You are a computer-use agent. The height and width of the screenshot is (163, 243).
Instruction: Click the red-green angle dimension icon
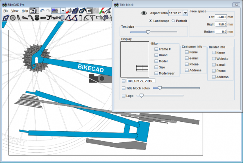coord(102,11)
